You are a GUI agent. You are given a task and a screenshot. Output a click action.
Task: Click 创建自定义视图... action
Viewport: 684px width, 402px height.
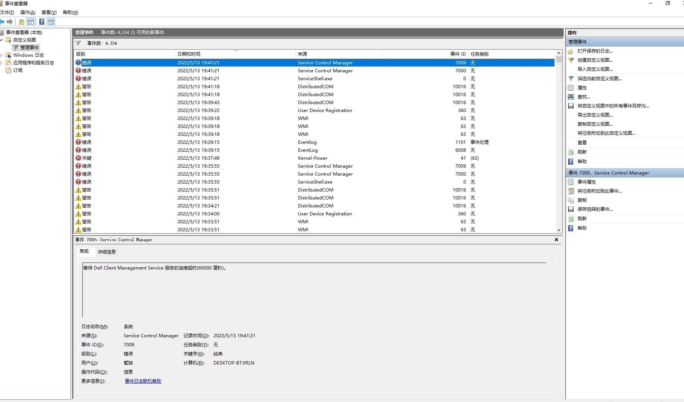[x=595, y=60]
